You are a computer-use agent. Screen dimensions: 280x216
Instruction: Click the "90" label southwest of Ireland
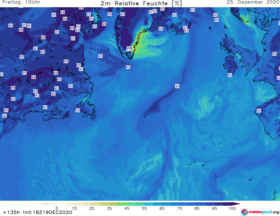pos(230,75)
